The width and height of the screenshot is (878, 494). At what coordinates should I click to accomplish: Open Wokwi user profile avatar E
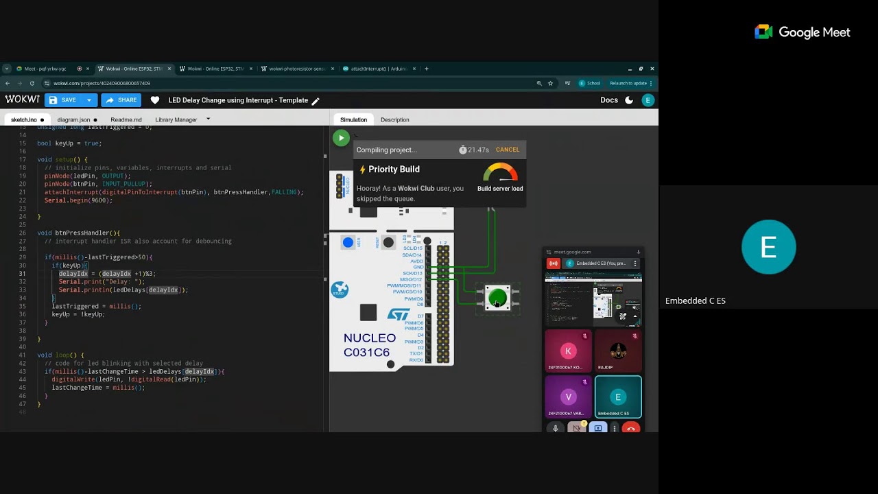648,100
